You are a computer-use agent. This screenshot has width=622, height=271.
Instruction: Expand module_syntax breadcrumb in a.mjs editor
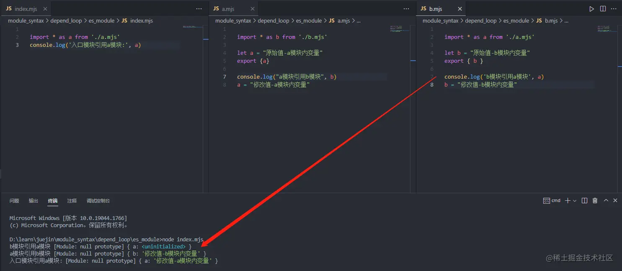[233, 20]
